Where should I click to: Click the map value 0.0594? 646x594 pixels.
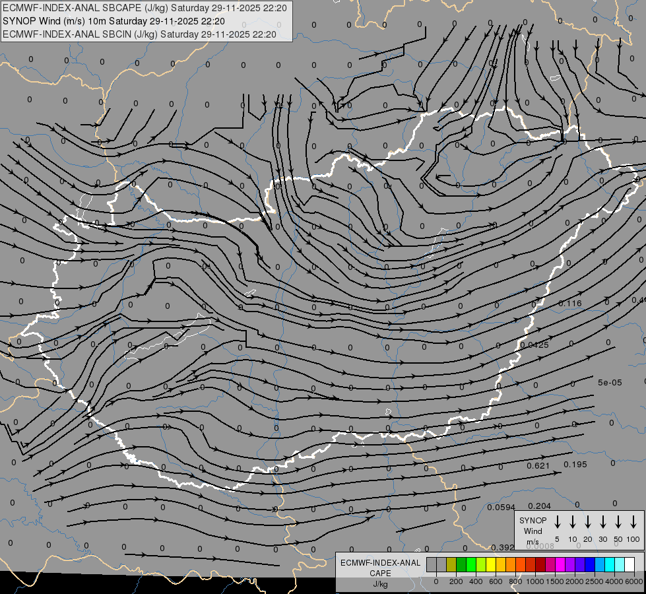click(501, 508)
